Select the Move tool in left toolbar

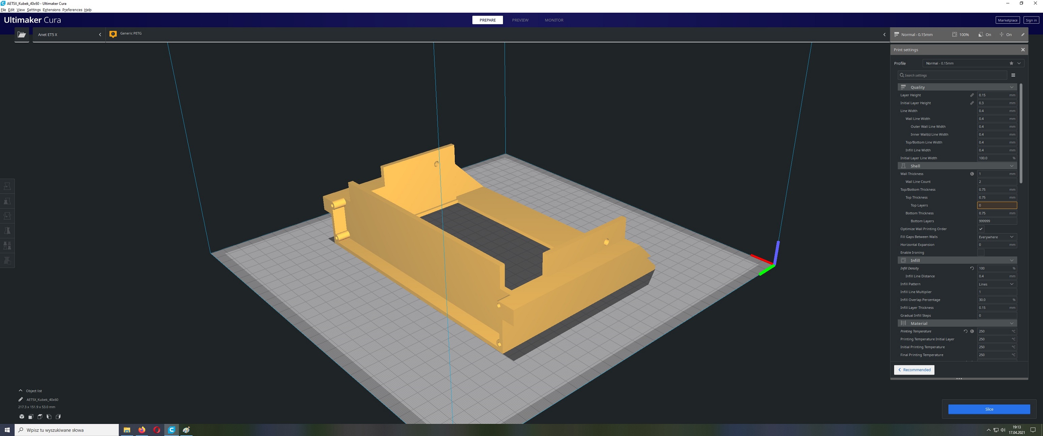[x=7, y=186]
